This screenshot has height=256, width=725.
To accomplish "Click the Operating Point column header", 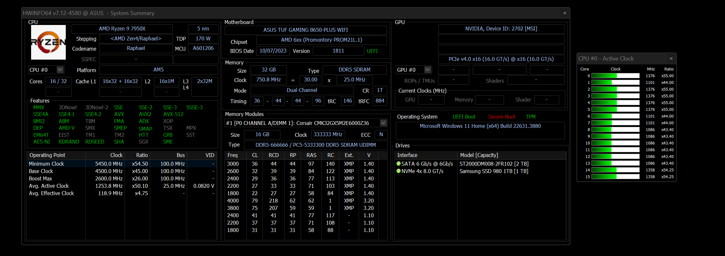I will point(56,155).
